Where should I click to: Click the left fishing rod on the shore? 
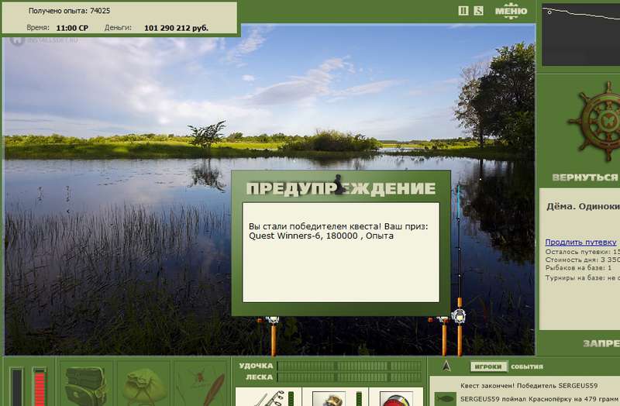coord(273,336)
